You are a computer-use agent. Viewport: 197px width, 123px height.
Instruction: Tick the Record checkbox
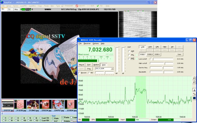pos(79,73)
